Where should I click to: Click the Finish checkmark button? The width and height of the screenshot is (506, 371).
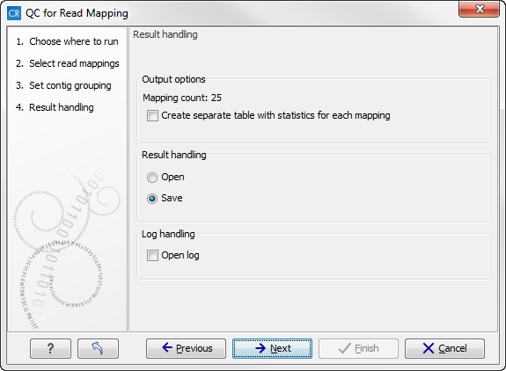click(358, 348)
